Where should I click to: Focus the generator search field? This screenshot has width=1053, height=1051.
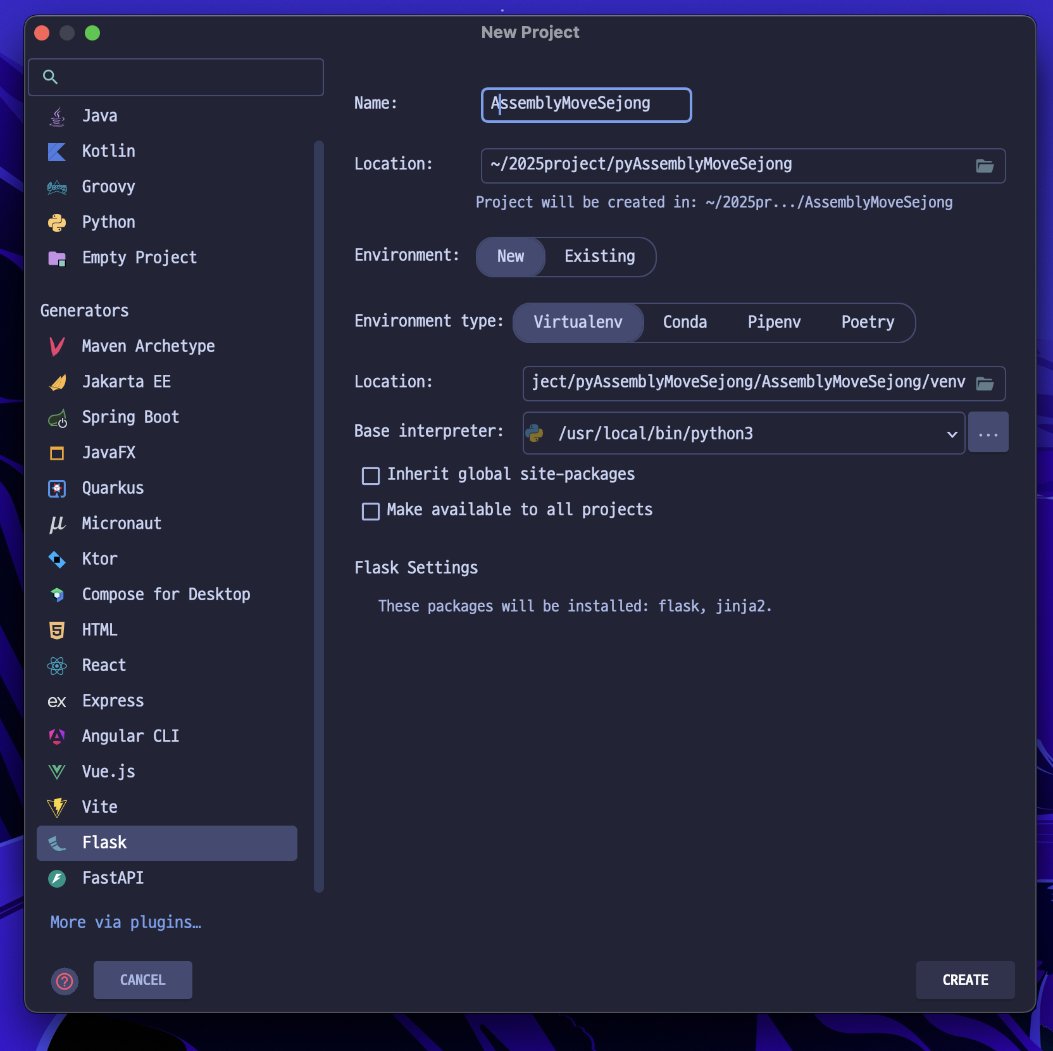pos(176,77)
